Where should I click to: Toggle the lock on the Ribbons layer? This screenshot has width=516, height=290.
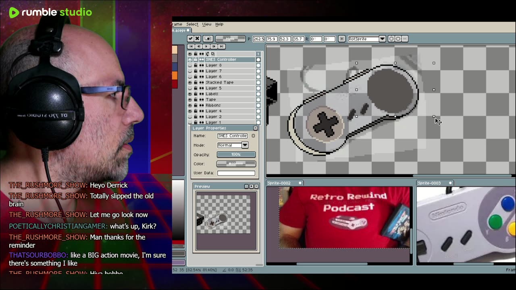pos(196,105)
